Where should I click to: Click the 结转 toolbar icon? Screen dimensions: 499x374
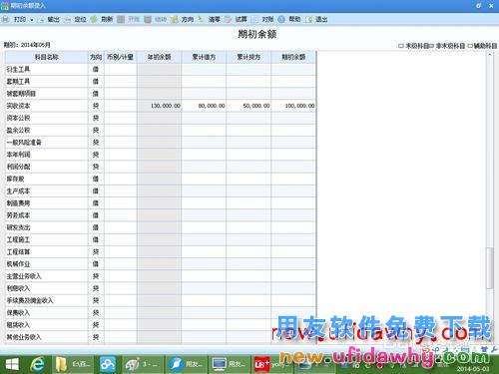(148, 20)
